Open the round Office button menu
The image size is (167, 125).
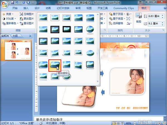(4, 4)
